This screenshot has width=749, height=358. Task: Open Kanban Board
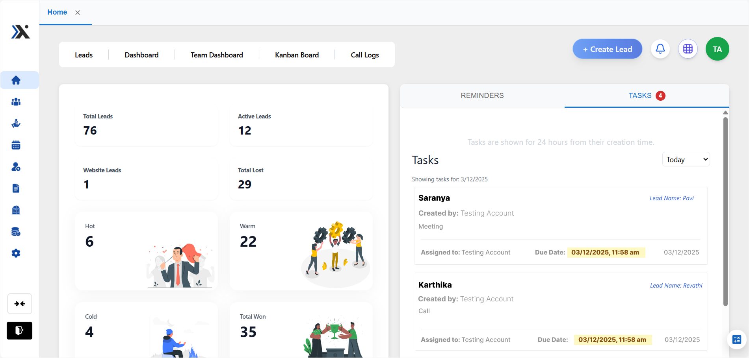297,55
